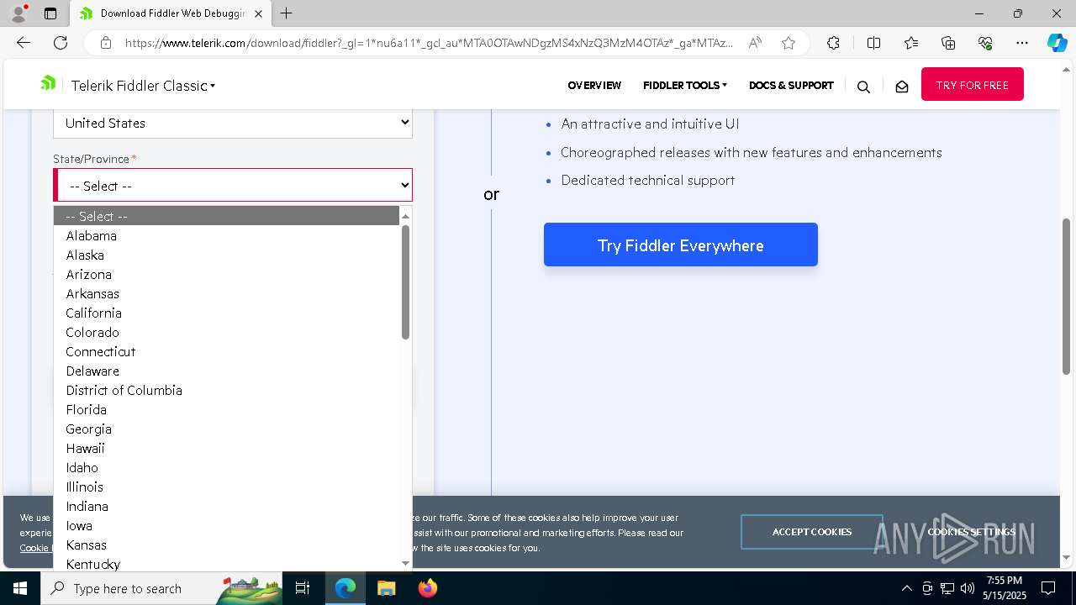Choose Florida from the state list
This screenshot has width=1076, height=605.
point(226,409)
